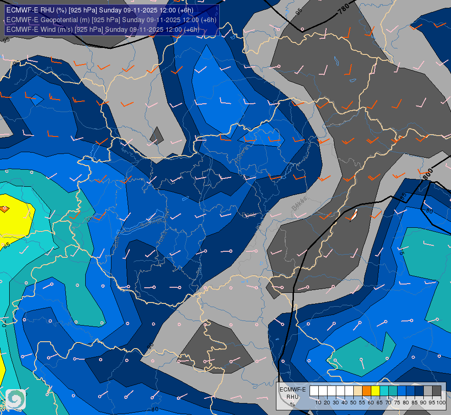Pick the light gray 90–95% legend swatch
The width and height of the screenshot is (451, 415).
[x=428, y=391]
